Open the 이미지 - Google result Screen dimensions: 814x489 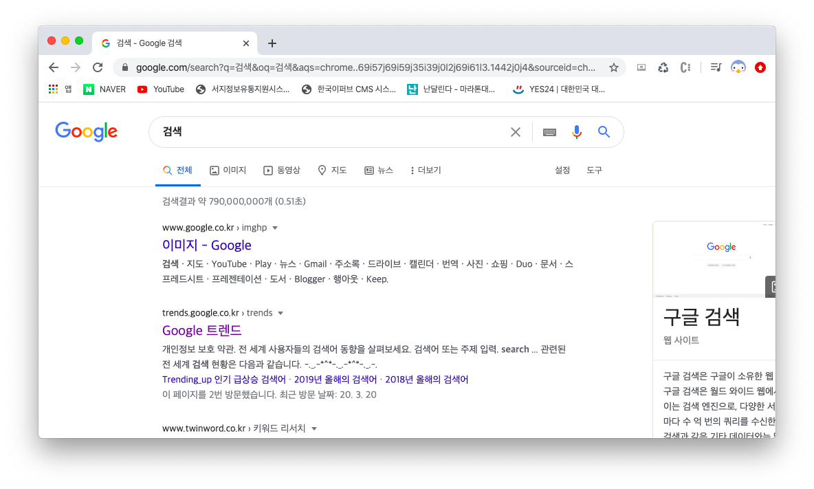point(207,245)
